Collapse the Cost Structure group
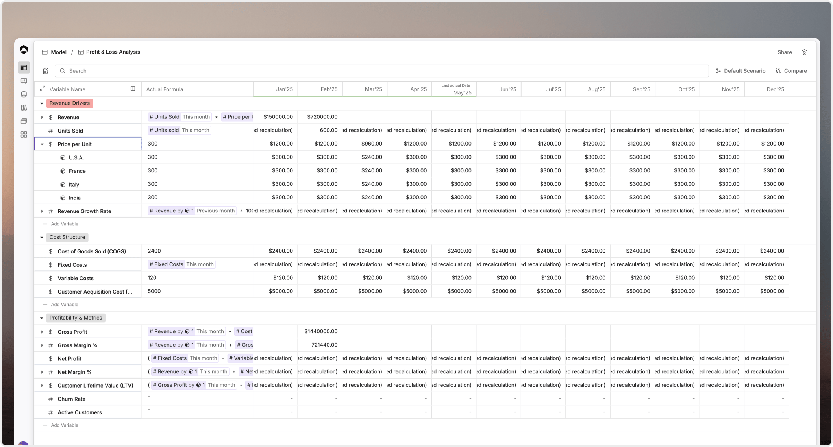 pos(42,238)
